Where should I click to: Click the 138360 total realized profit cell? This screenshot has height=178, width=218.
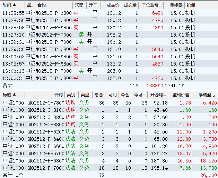(155, 86)
